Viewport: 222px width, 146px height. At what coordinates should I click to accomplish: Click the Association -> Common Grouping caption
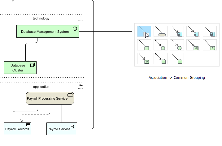coord(176,78)
